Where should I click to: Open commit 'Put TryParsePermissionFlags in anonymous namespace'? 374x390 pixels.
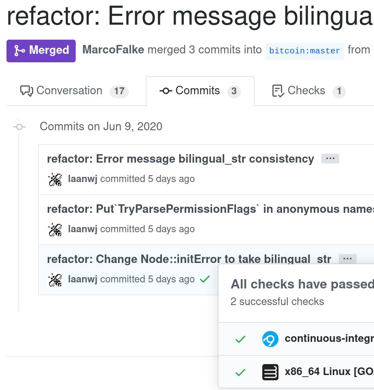coord(210,209)
